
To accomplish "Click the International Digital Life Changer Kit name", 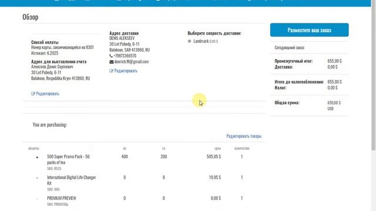I will coord(72,181).
